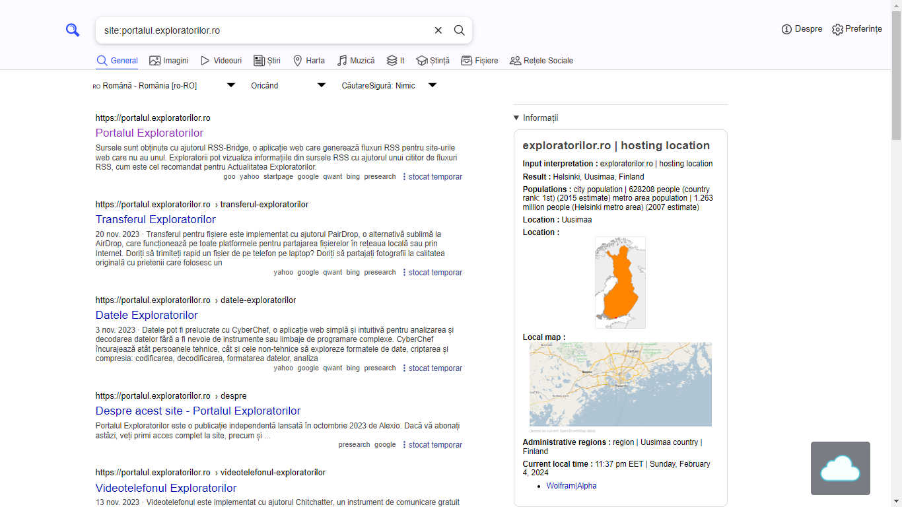Click the Wolfram|Alpha link
The width and height of the screenshot is (902, 507).
(x=571, y=485)
